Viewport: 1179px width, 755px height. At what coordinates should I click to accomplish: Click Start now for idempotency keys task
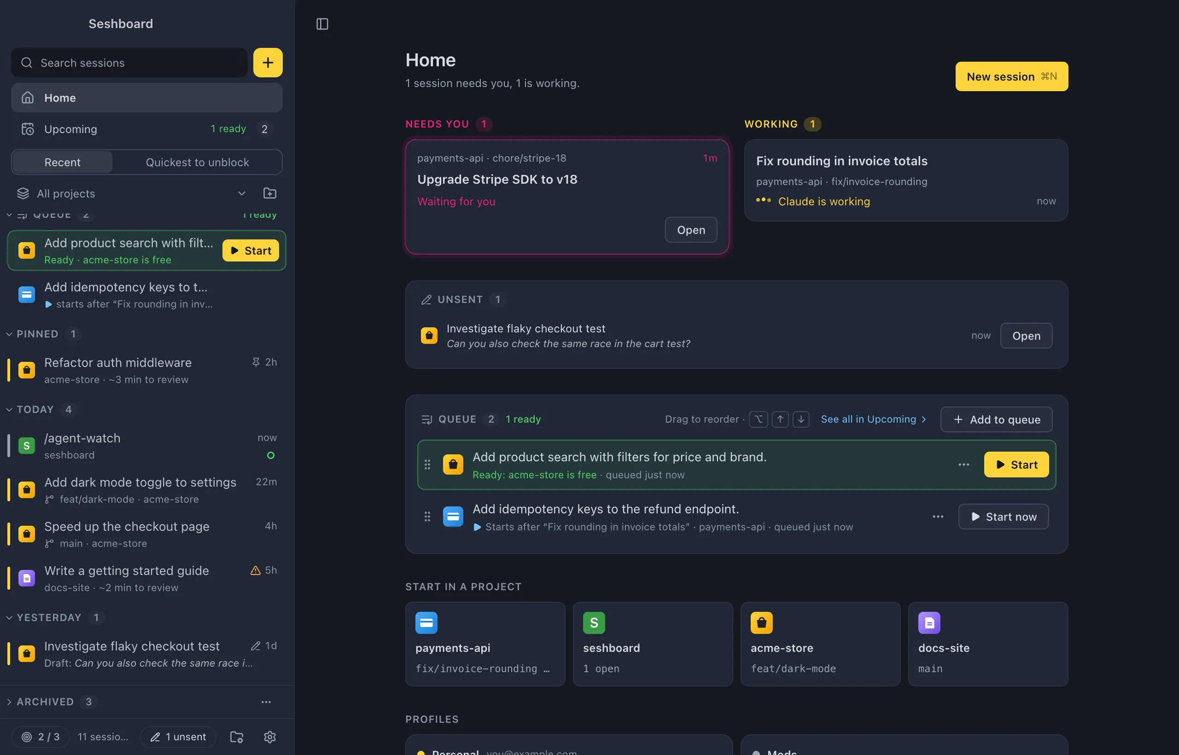pyautogui.click(x=1004, y=516)
